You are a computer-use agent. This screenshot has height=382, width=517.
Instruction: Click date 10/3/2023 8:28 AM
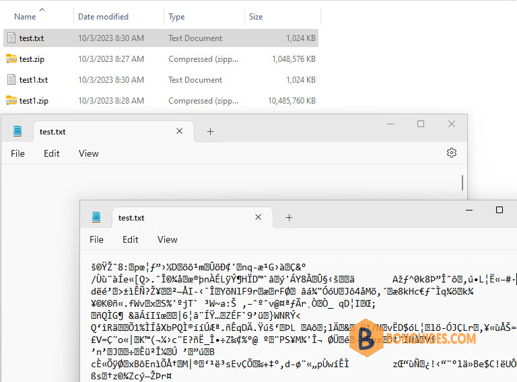tap(111, 100)
